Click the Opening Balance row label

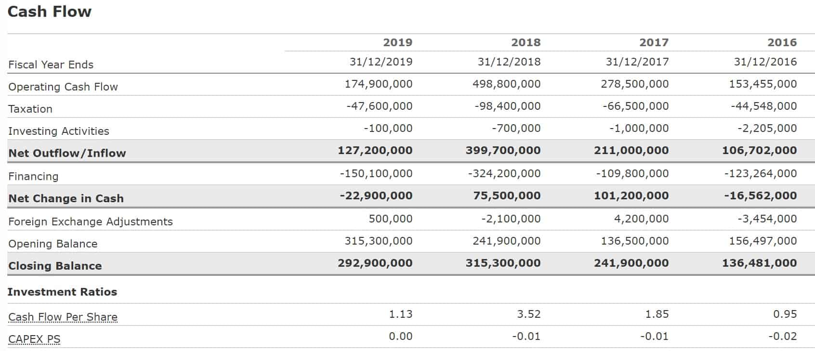(53, 244)
